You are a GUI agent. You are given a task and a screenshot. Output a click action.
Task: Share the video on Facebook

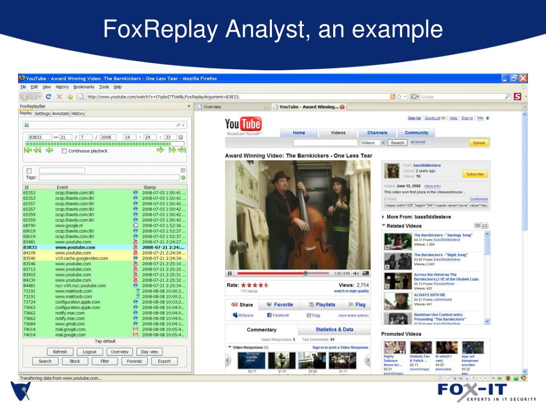(278, 315)
